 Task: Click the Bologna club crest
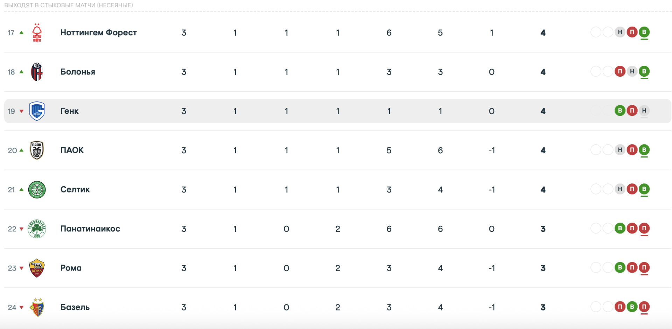click(x=37, y=72)
